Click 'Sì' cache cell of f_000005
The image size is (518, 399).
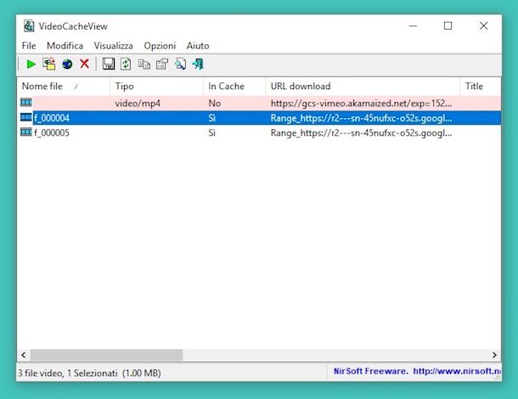pyautogui.click(x=211, y=132)
